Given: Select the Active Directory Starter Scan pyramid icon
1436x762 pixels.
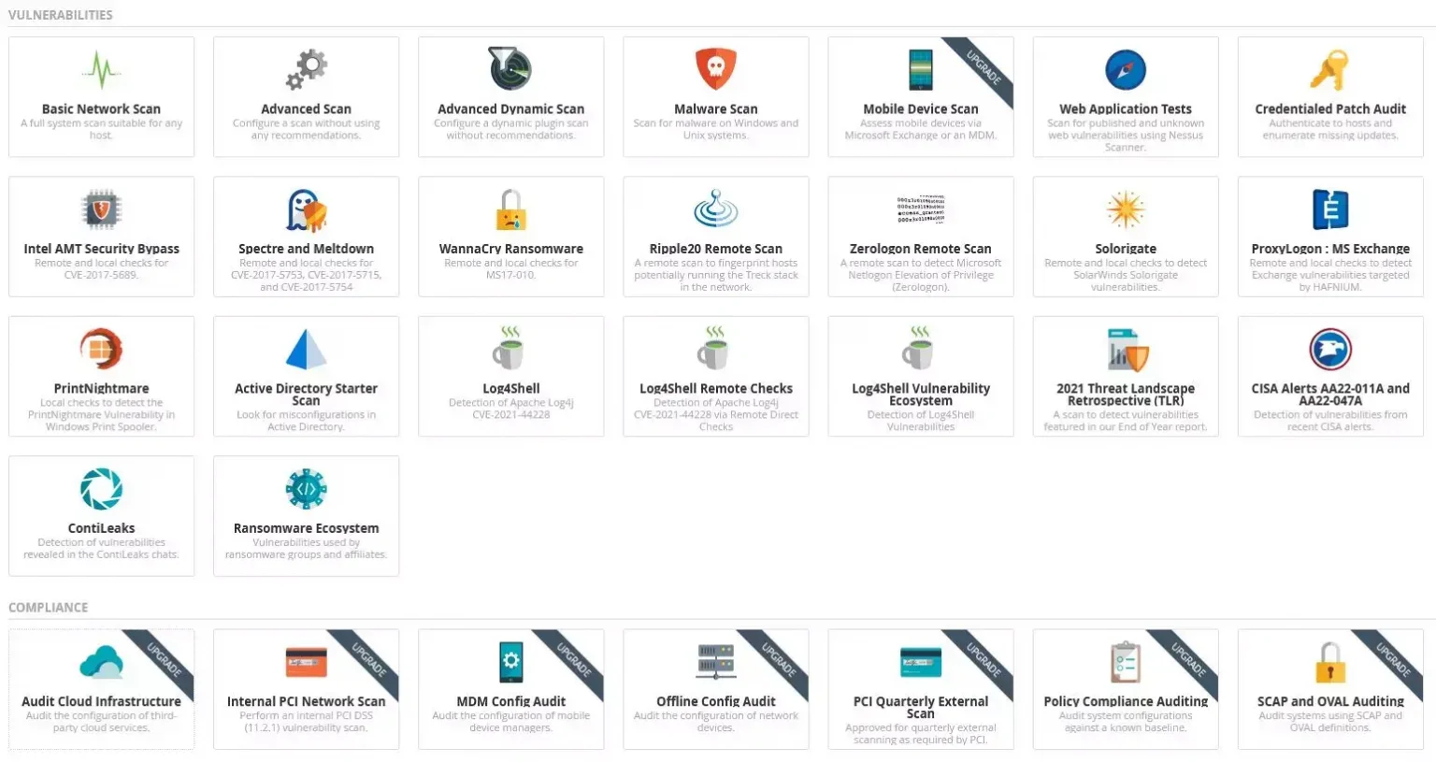Looking at the screenshot, I should [306, 350].
